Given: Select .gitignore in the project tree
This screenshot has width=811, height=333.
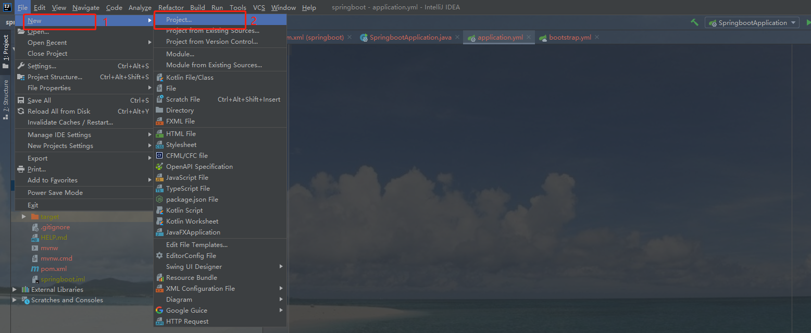Looking at the screenshot, I should tap(55, 227).
